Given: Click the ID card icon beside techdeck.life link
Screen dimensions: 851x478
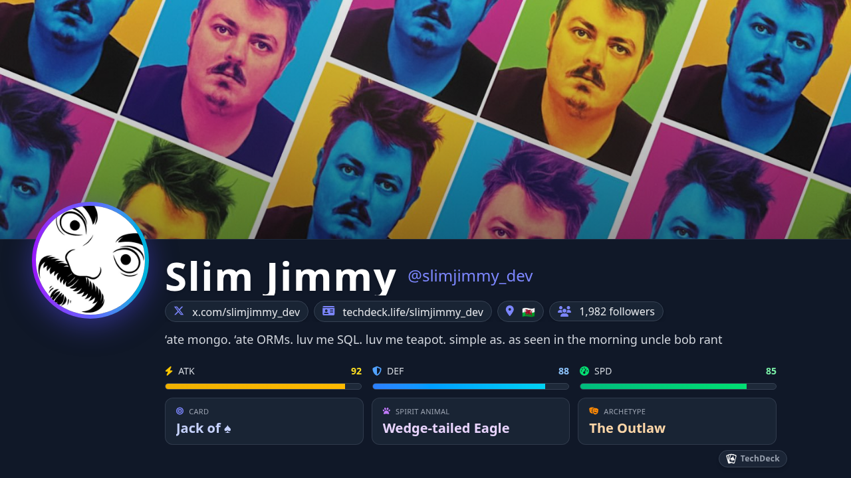Looking at the screenshot, I should pyautogui.click(x=328, y=311).
